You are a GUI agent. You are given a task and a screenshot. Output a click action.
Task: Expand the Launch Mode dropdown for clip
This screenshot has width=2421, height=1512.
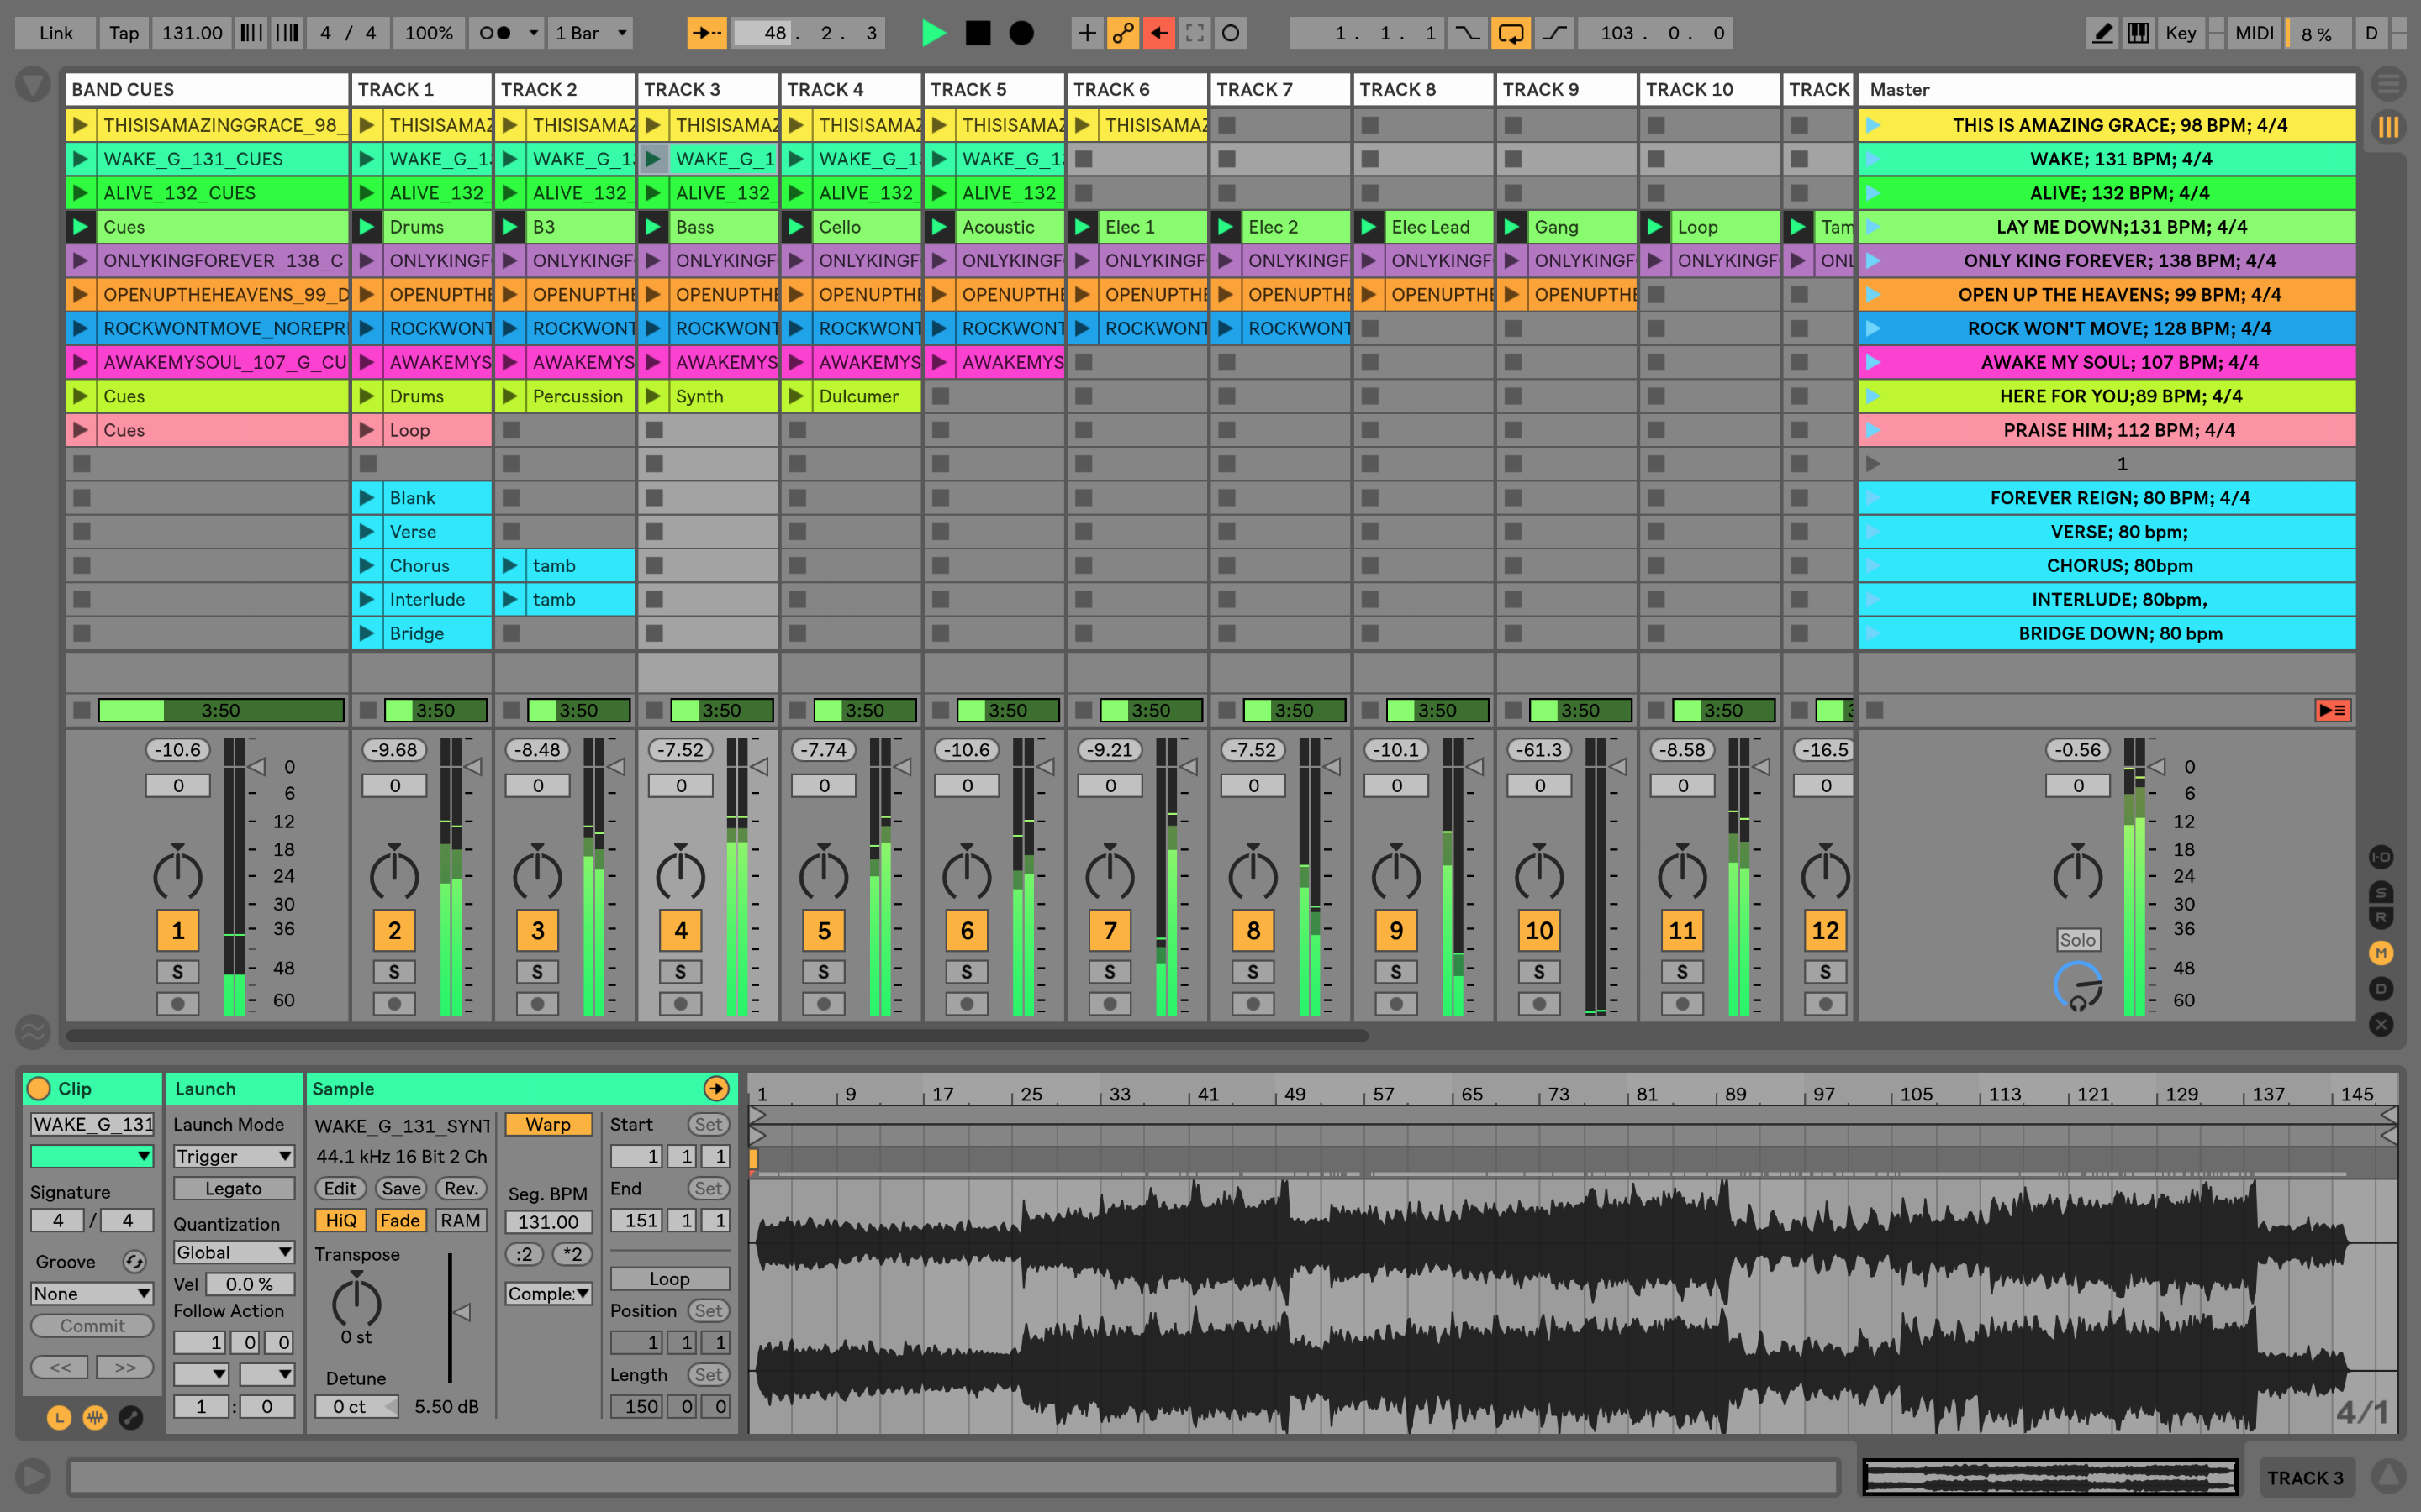234,1155
